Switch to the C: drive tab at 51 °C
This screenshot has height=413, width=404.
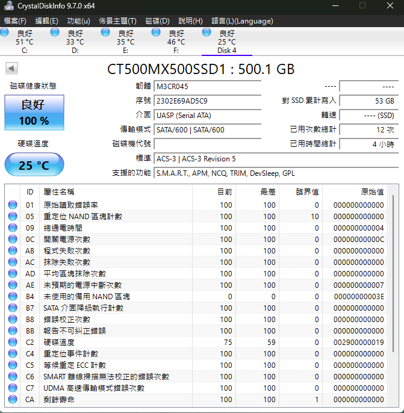(x=25, y=42)
